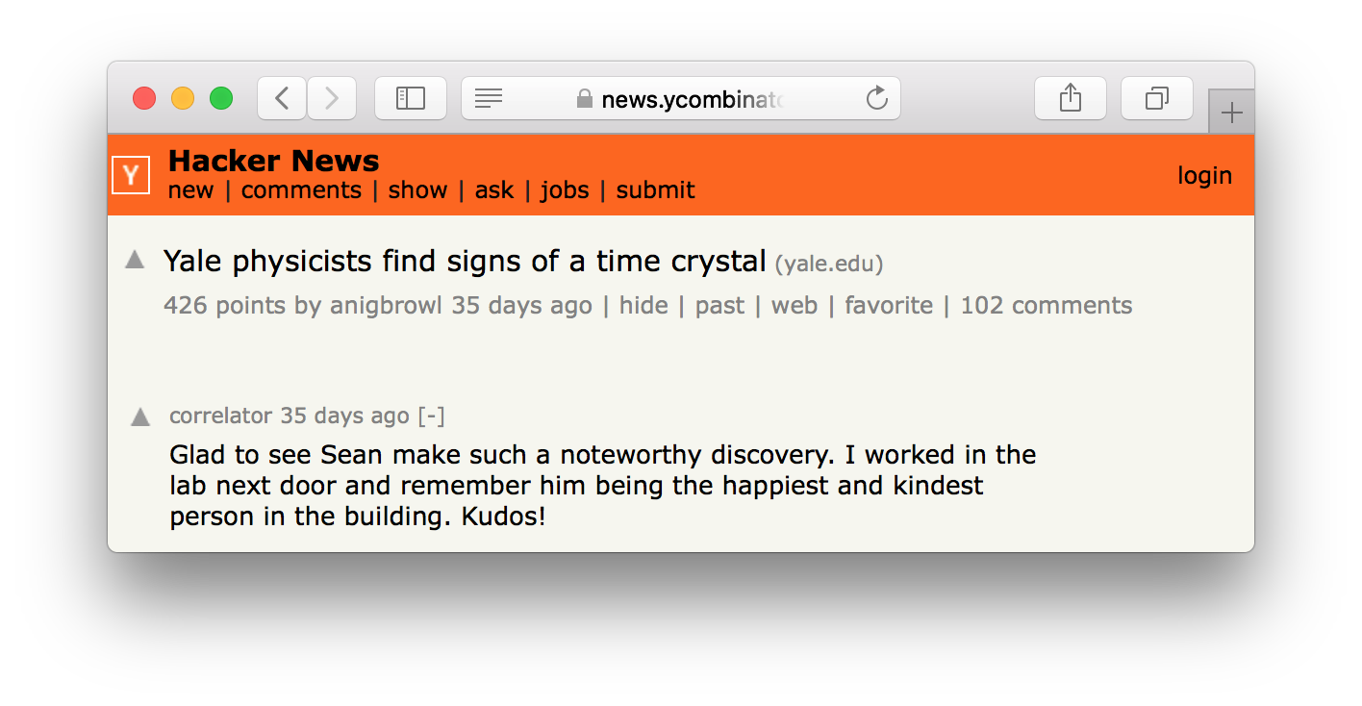1362x706 pixels.
Task: Hide the Yale story
Action: coord(643,306)
